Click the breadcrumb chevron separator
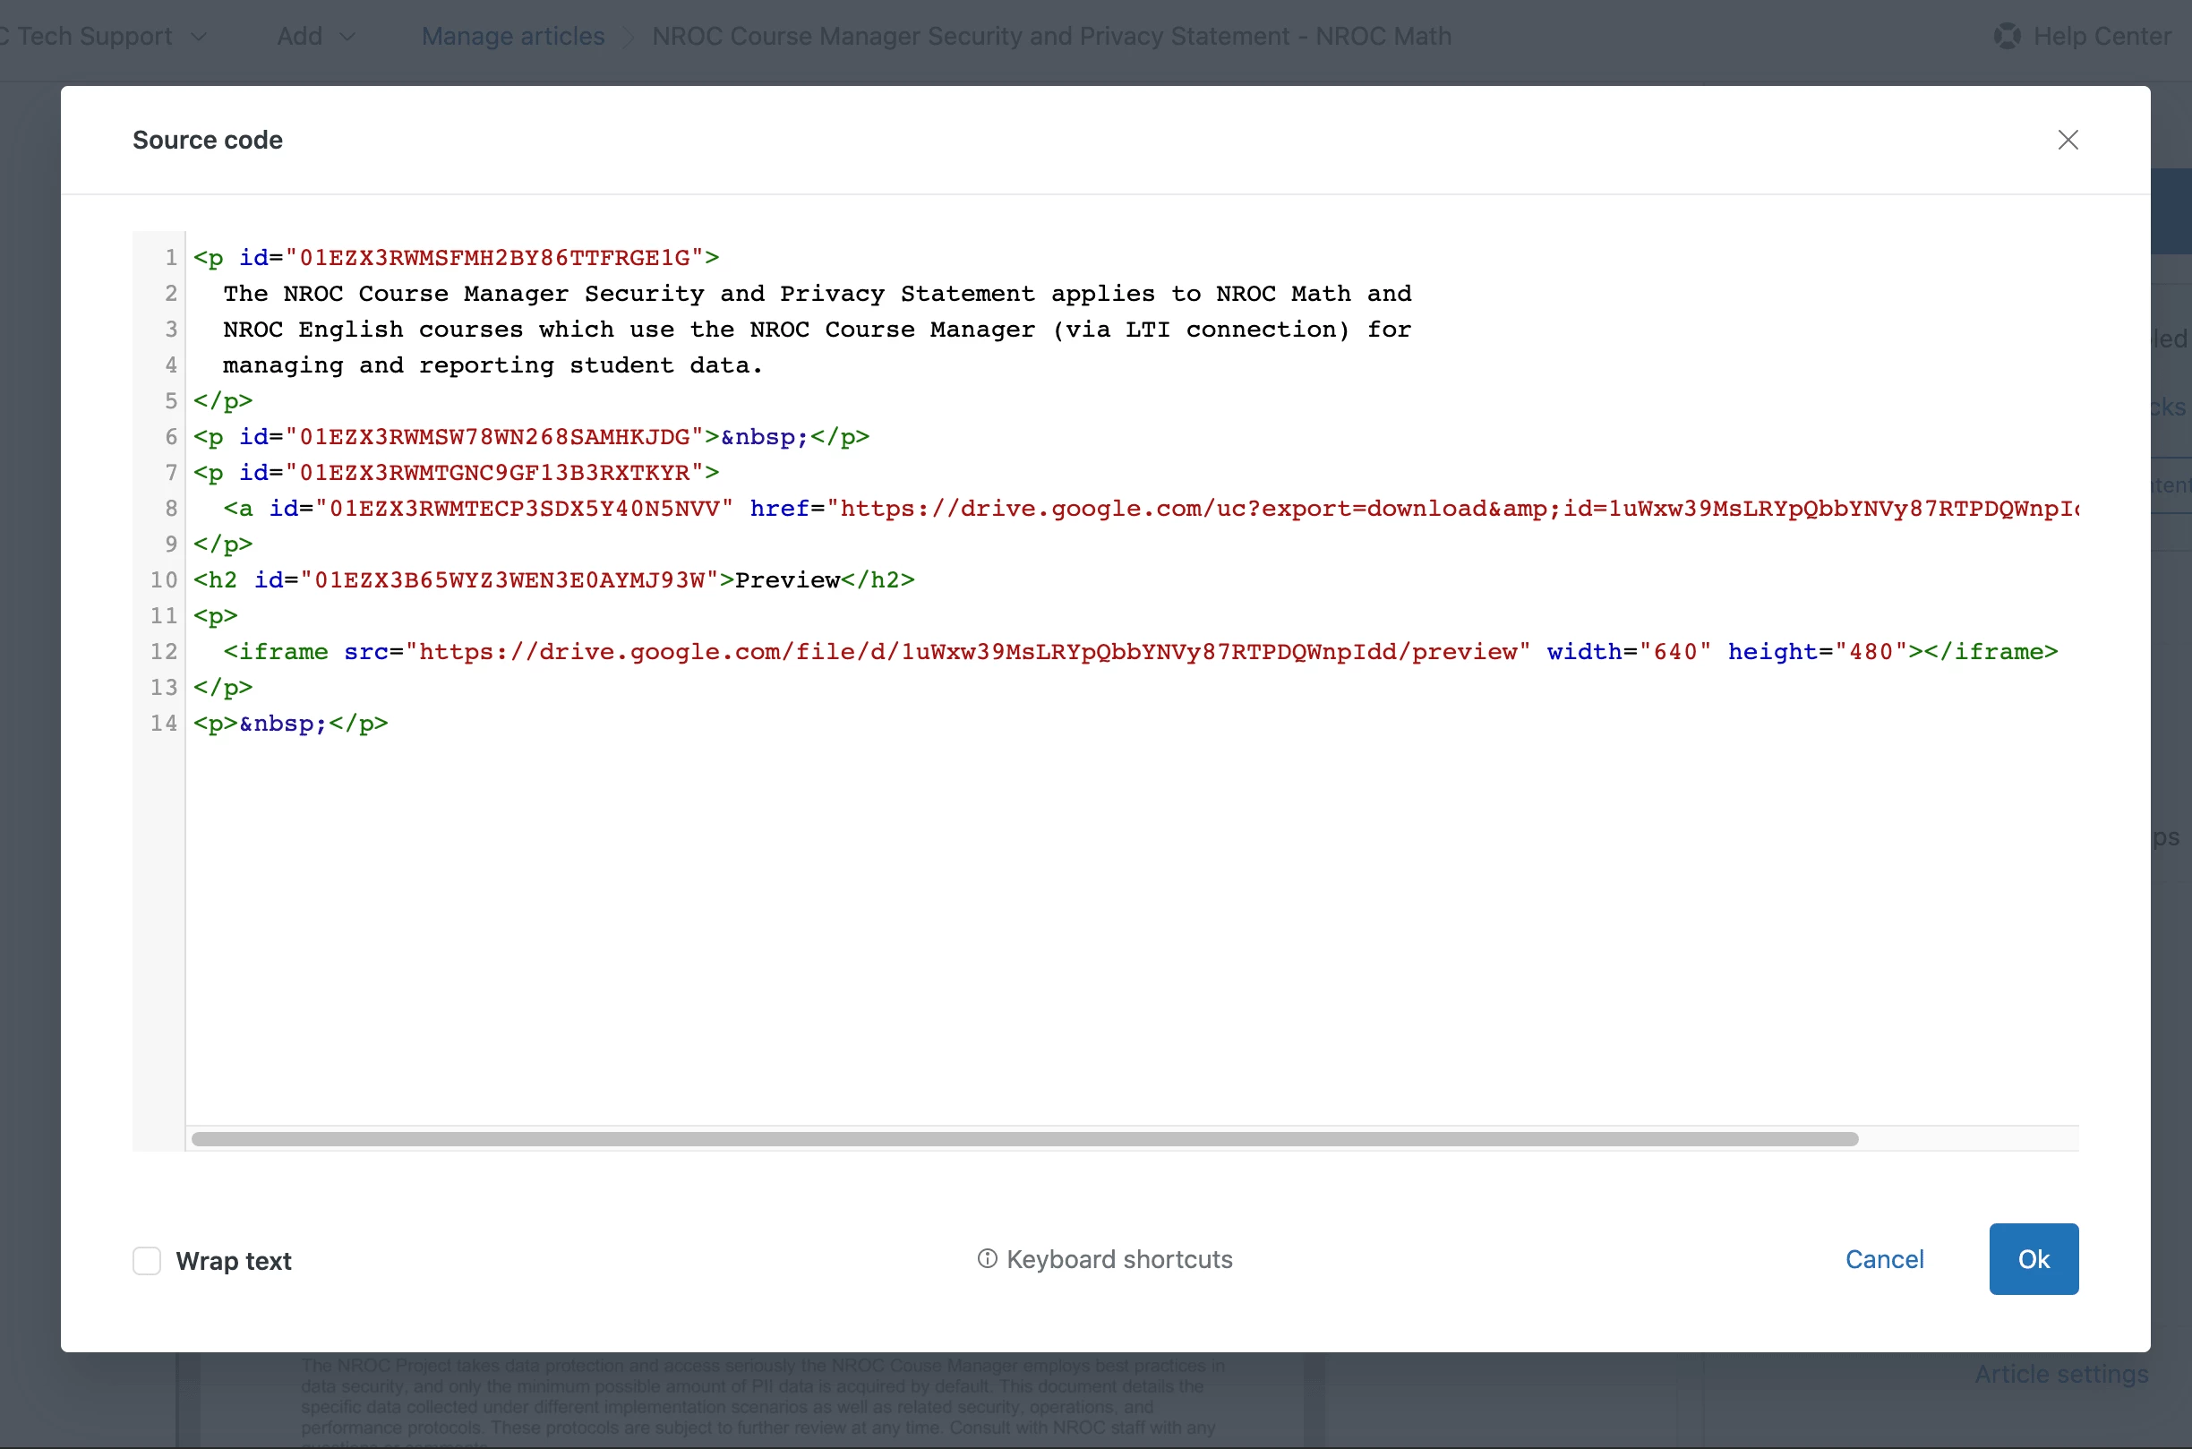Image resolution: width=2192 pixels, height=1449 pixels. [629, 37]
